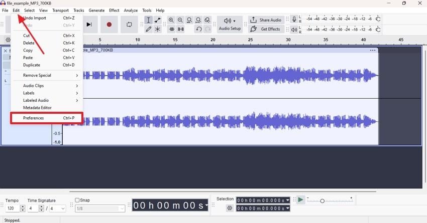Expand the Labels submenu

coord(47,93)
